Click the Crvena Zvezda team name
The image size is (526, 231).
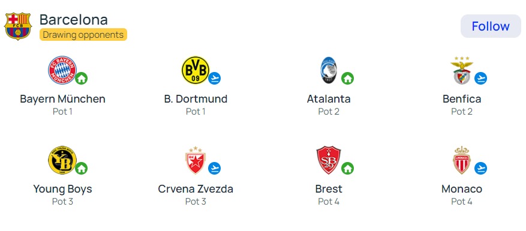click(x=196, y=189)
